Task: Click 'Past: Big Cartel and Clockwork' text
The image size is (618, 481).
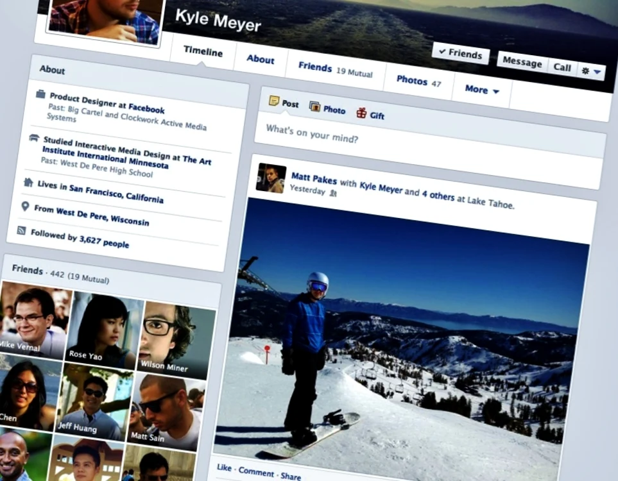Action: tap(127, 117)
